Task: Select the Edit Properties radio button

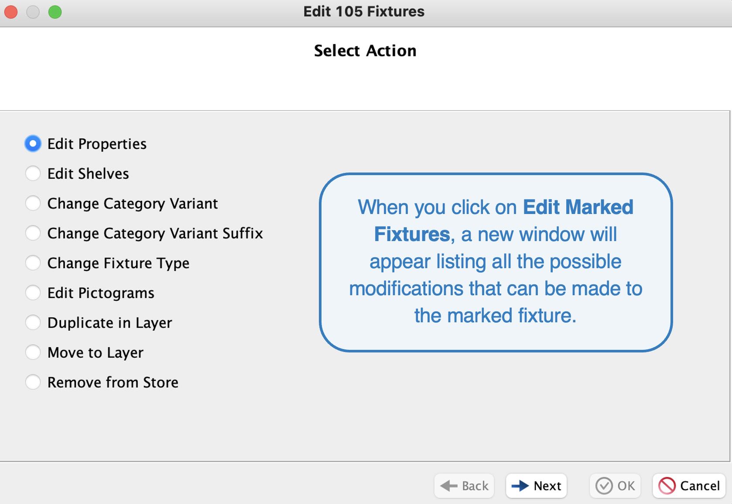Action: pyautogui.click(x=33, y=144)
